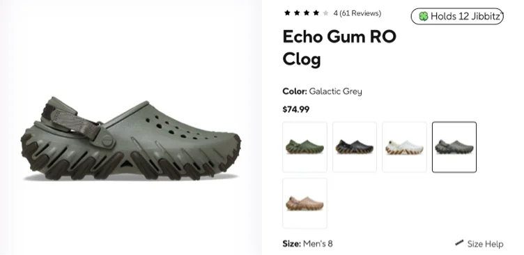Viewport: 524px width, 255px height.
Task: Select the tan pink clog color swatch
Action: pos(305,203)
